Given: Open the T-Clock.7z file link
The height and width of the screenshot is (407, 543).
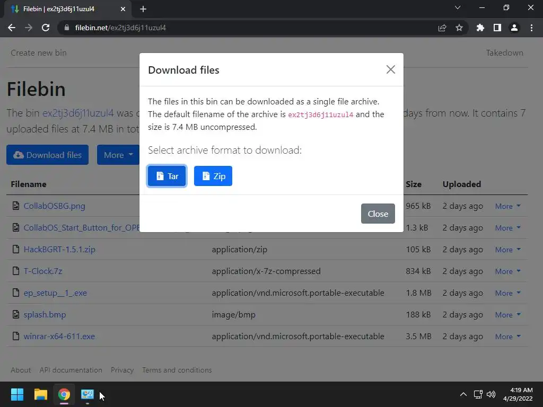Looking at the screenshot, I should pyautogui.click(x=43, y=271).
